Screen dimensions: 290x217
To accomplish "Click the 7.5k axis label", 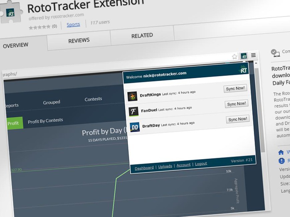I will pyautogui.click(x=230, y=190).
